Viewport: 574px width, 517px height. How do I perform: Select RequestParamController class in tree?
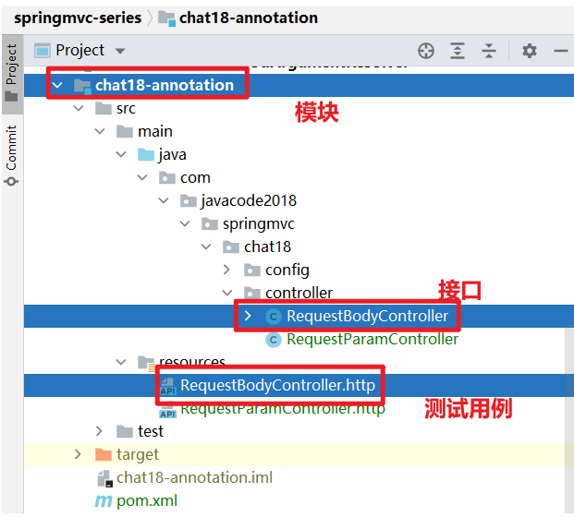(x=372, y=339)
